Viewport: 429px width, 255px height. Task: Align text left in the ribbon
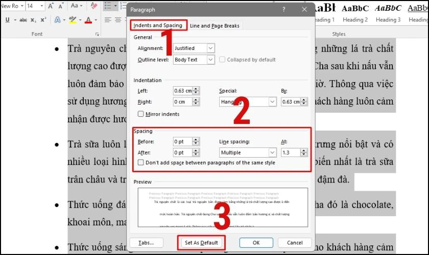click(108, 20)
